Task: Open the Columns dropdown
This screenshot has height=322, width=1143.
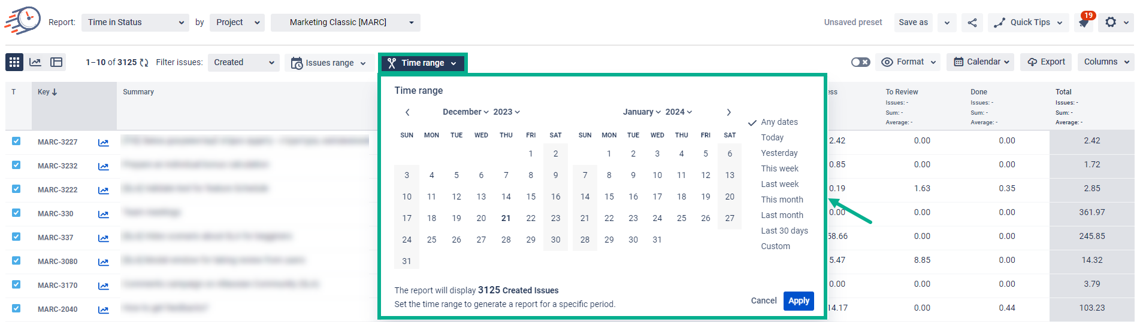Action: pos(1106,62)
